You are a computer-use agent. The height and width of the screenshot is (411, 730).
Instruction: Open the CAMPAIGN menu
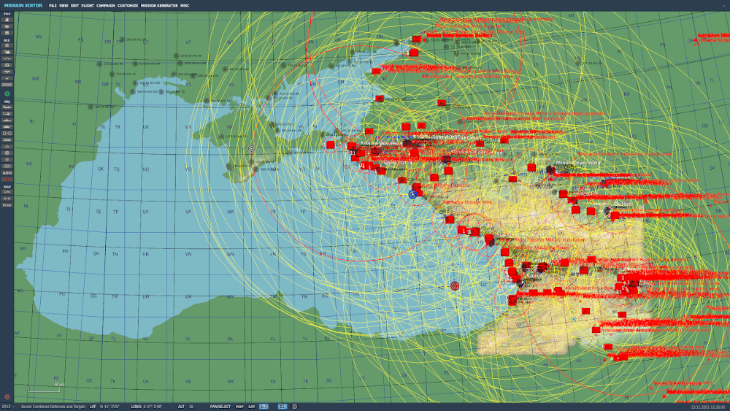(106, 5)
